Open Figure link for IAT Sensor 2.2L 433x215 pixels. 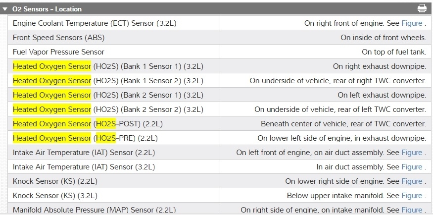412,153
